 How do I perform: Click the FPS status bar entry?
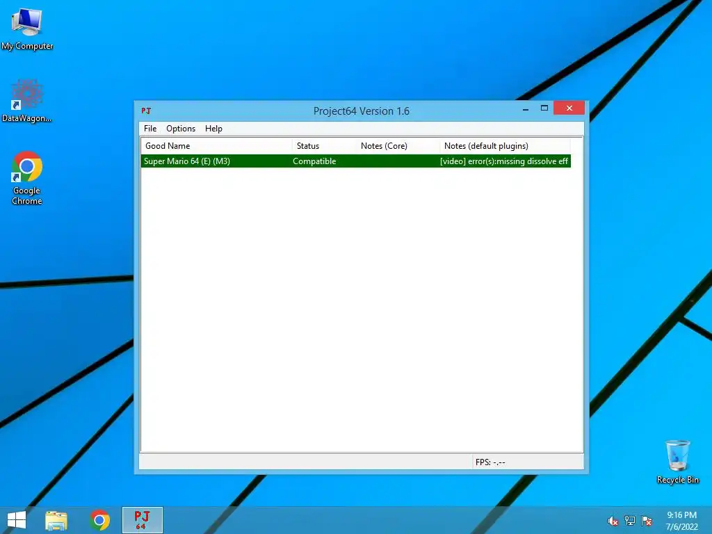(x=490, y=462)
